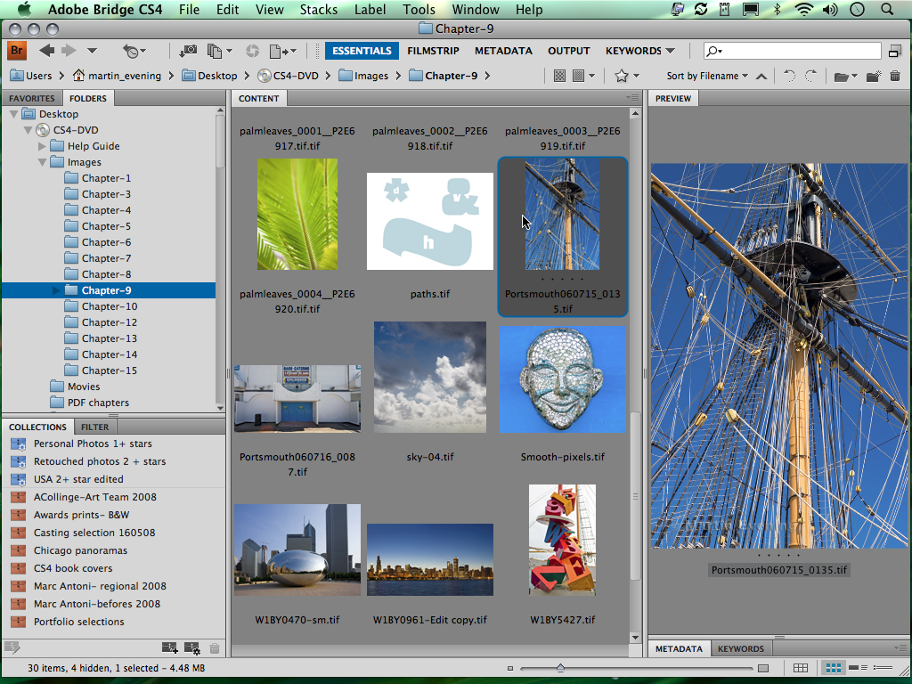The height and width of the screenshot is (684, 912).
Task: Open the go to parent or favorites dropdown
Action: tap(92, 51)
